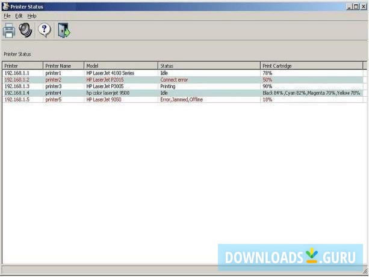The height and width of the screenshot is (277, 369).
Task: Open the Edit menu
Action: (19, 16)
